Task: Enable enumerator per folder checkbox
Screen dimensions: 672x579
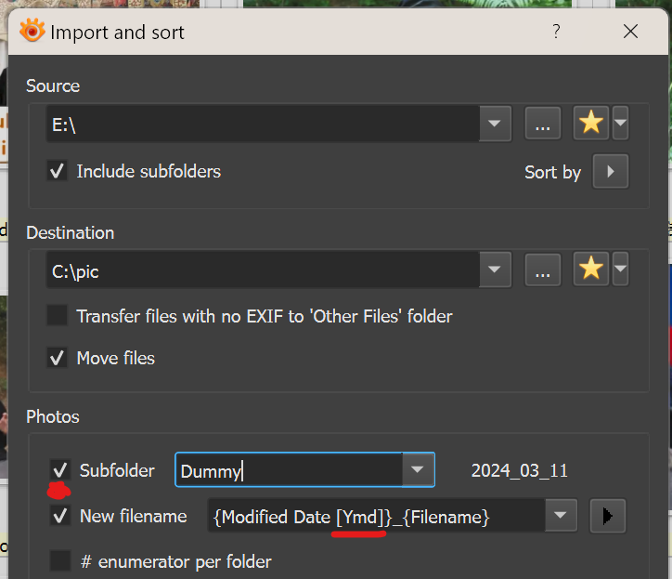Action: tap(60, 561)
